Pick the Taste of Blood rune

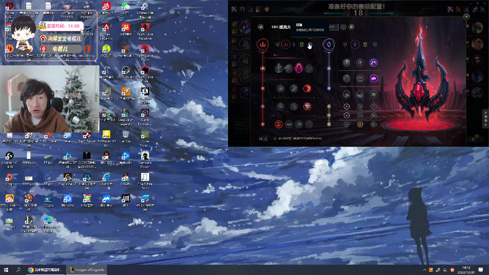(294, 89)
